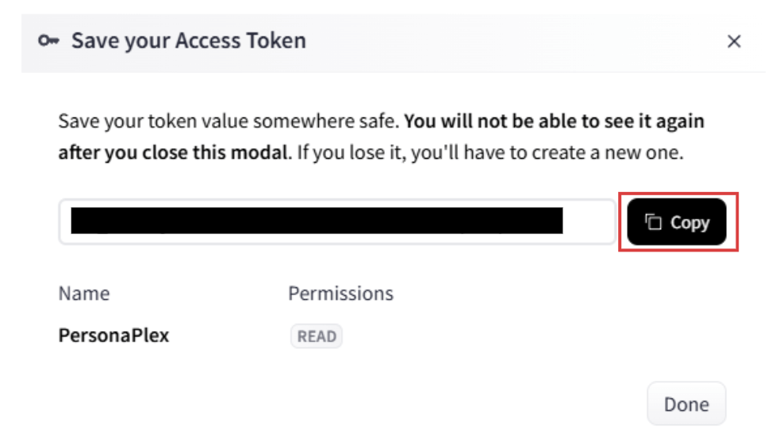Click the left edge of the token field
Screen dimensions: 768x446
[65, 221]
